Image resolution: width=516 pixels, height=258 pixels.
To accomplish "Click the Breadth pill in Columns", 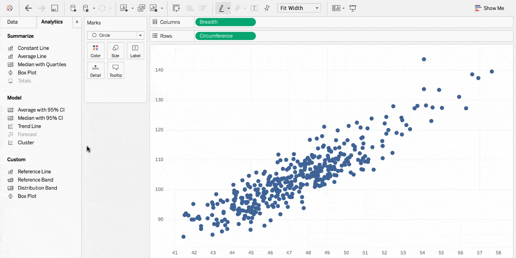I will [225, 22].
